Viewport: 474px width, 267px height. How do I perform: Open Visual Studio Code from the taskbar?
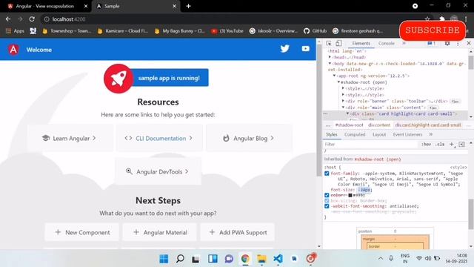point(278,259)
